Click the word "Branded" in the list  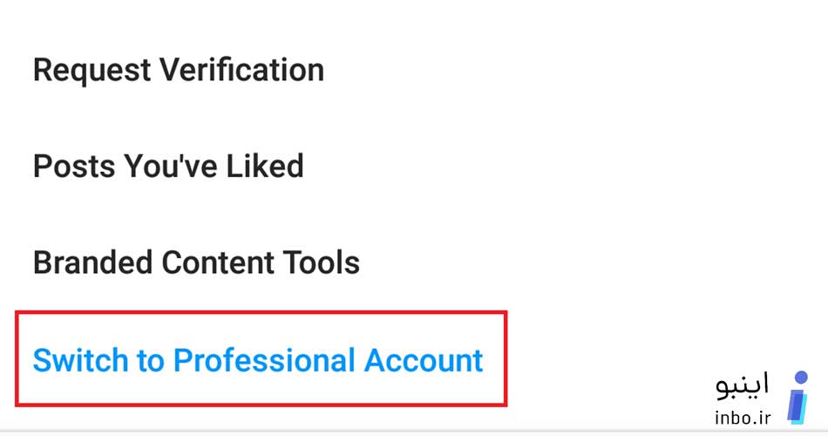pyautogui.click(x=93, y=262)
